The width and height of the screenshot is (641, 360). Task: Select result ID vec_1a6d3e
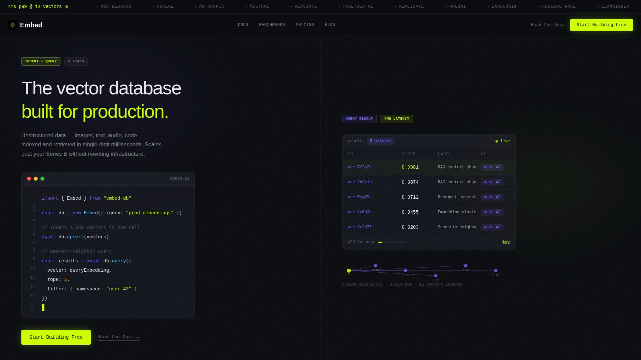pos(360,212)
